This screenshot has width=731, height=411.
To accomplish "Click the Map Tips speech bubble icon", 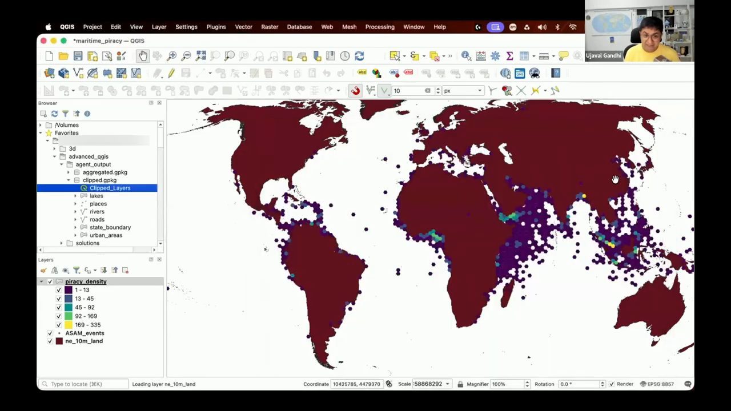I will tap(564, 56).
